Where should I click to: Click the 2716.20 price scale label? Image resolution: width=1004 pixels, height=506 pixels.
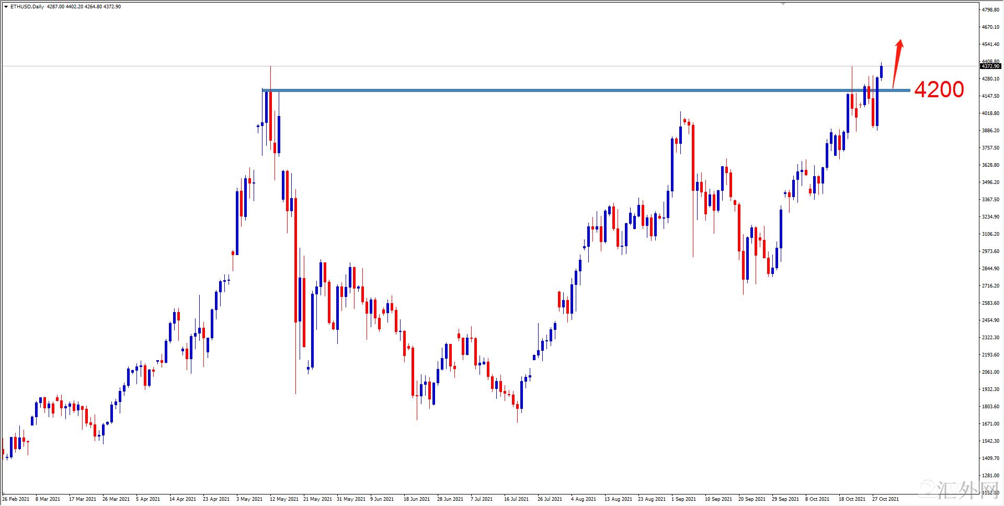click(990, 286)
